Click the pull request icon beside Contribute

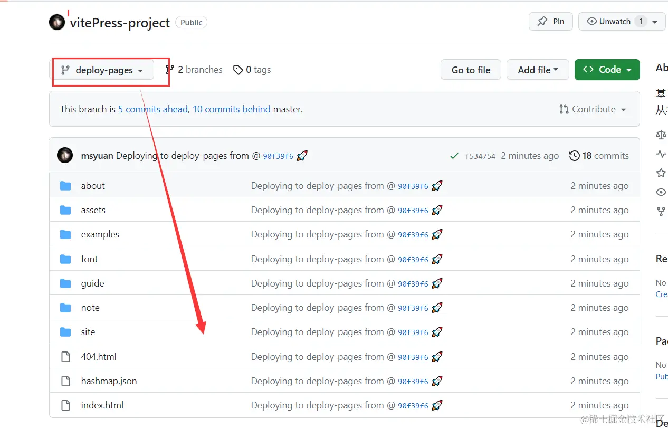click(x=564, y=109)
